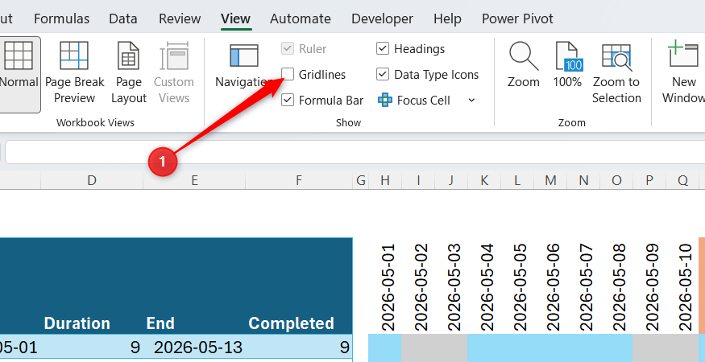705x362 pixels.
Task: Open the Automate ribbon tab
Action: click(x=301, y=19)
